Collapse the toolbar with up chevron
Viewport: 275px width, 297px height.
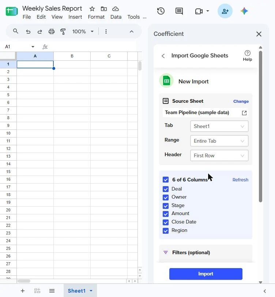pos(132,31)
